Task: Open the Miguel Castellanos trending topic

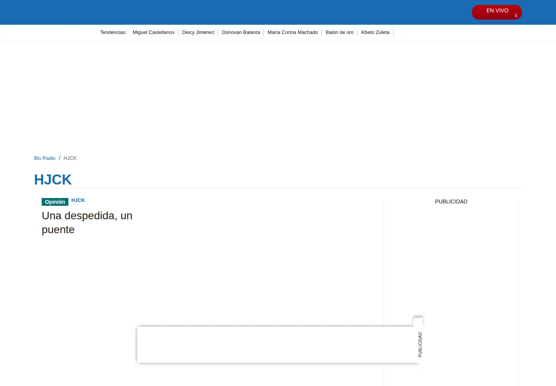Action: [x=153, y=32]
